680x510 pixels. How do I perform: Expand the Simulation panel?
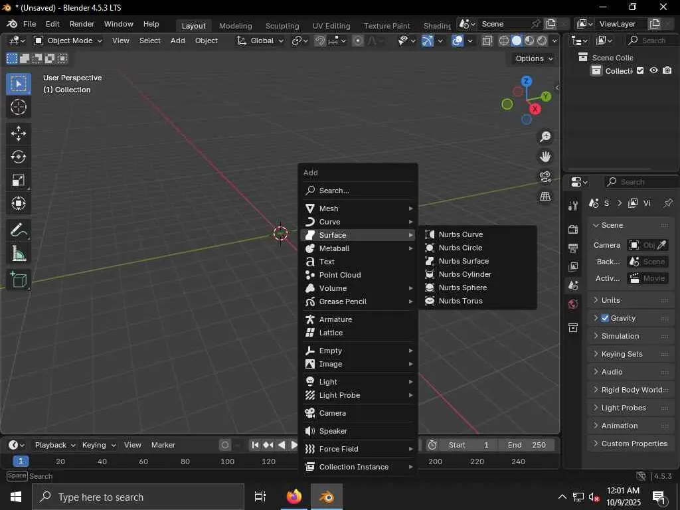pos(632,335)
